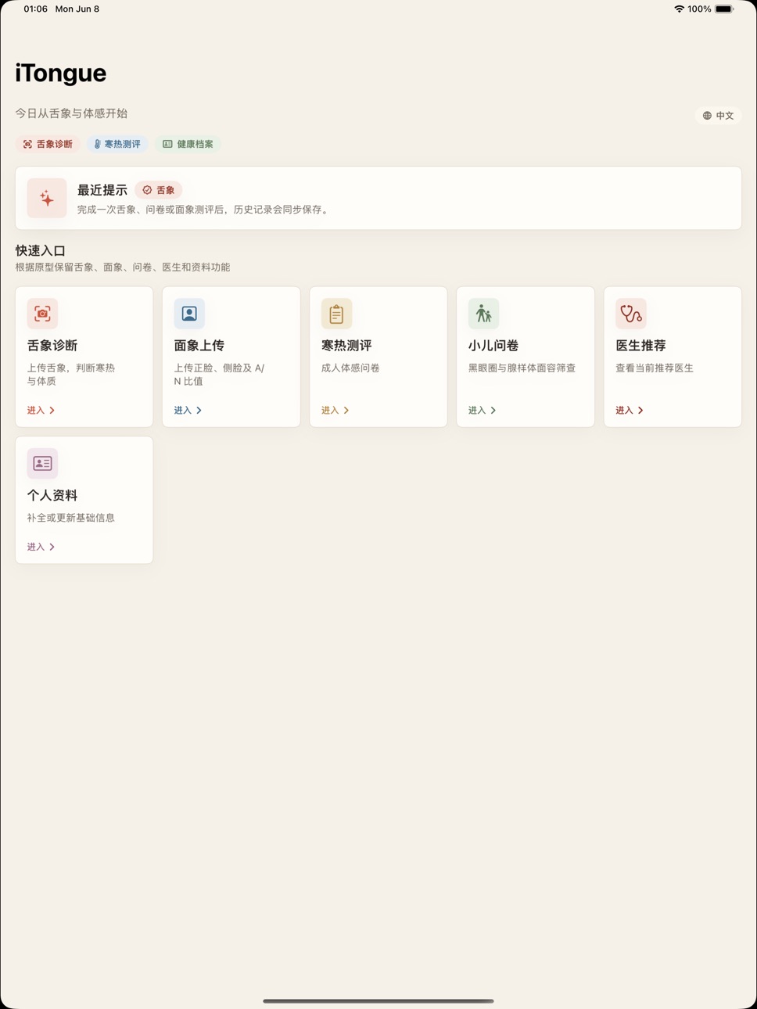Tap the 最近提示 description sentence
The image size is (757, 1009).
click(x=204, y=210)
